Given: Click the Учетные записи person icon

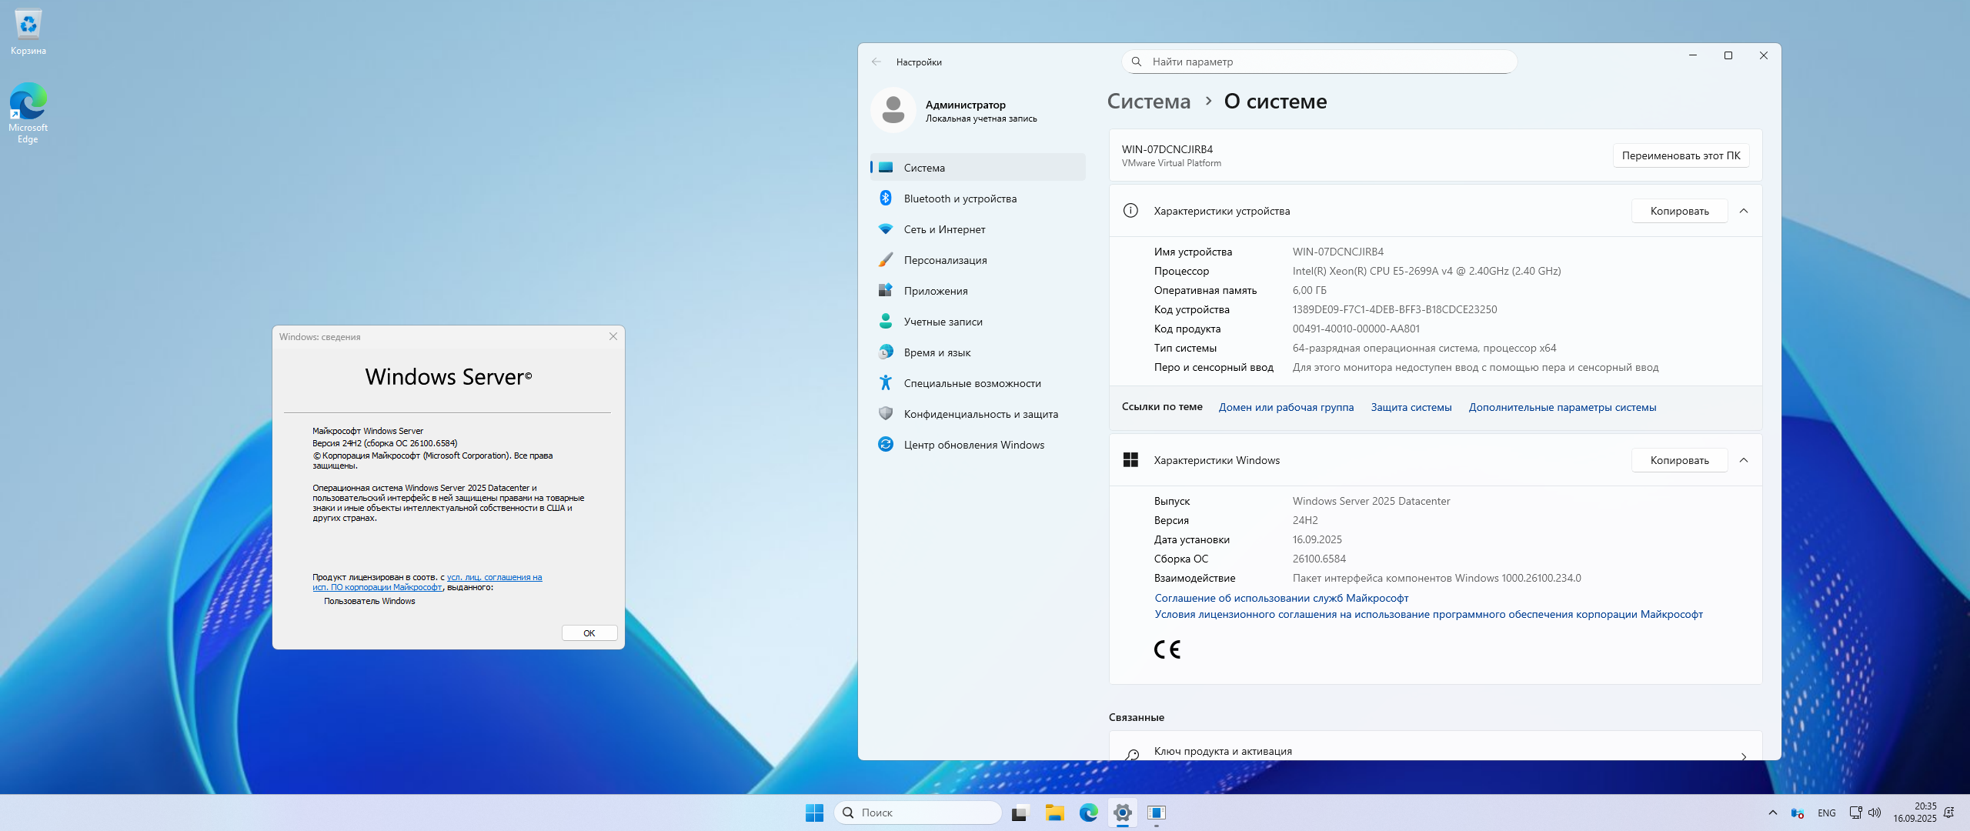Looking at the screenshot, I should click(886, 321).
